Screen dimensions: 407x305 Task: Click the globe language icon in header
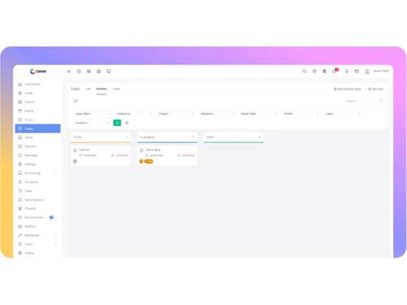tap(324, 71)
